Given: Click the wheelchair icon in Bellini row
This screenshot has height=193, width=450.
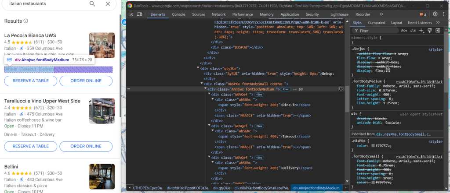Looking at the screenshot, I should coord(21,179).
